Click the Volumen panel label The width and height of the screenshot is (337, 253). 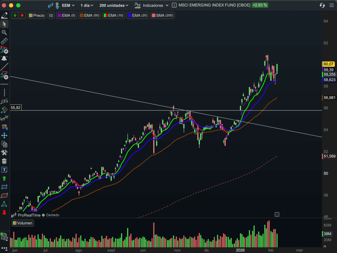(x=22, y=223)
